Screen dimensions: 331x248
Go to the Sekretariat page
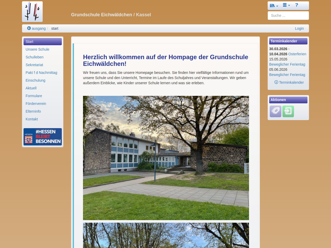(34, 65)
